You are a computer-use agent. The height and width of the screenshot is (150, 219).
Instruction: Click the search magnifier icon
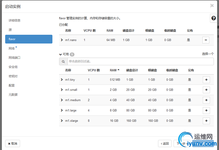[x=63, y=62]
